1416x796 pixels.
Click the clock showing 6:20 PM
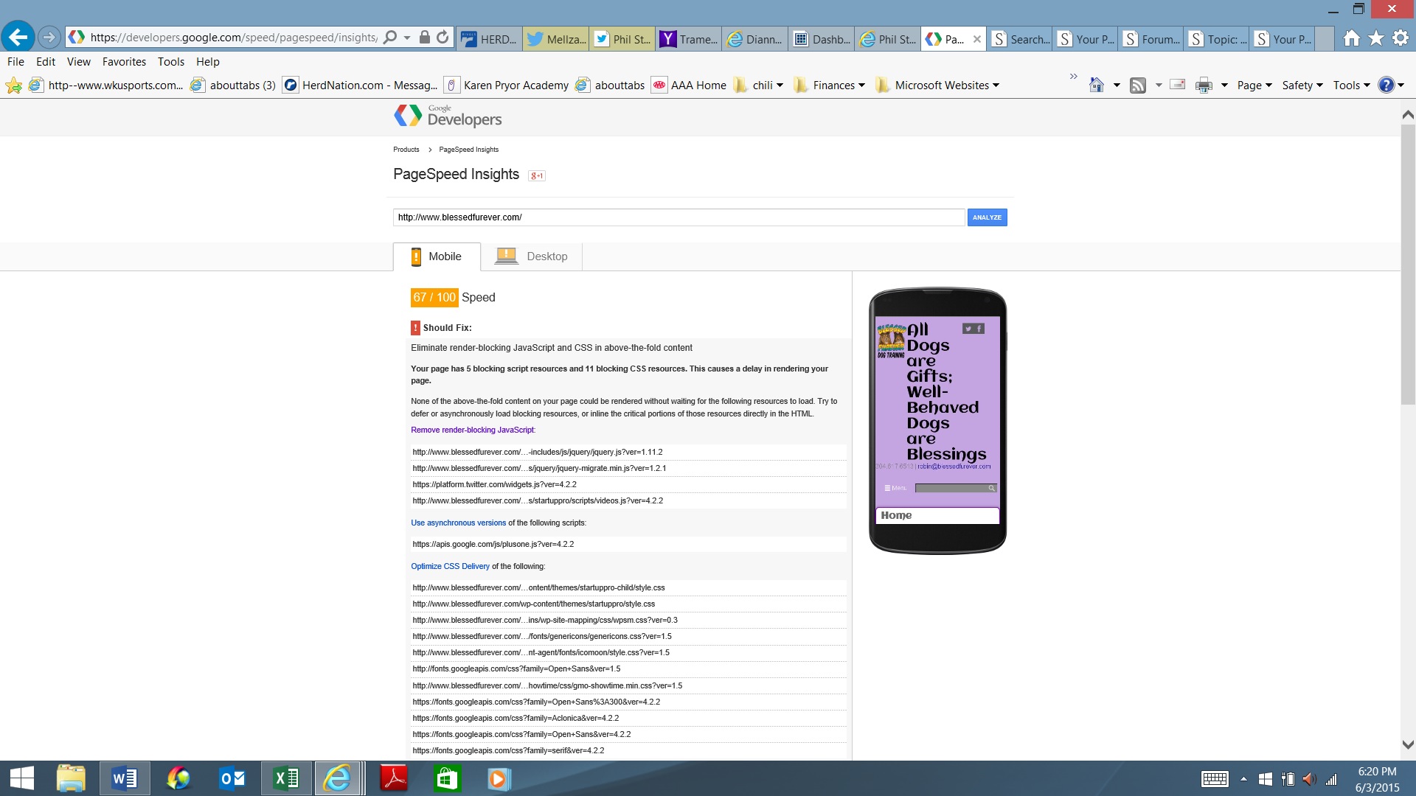[x=1377, y=772]
